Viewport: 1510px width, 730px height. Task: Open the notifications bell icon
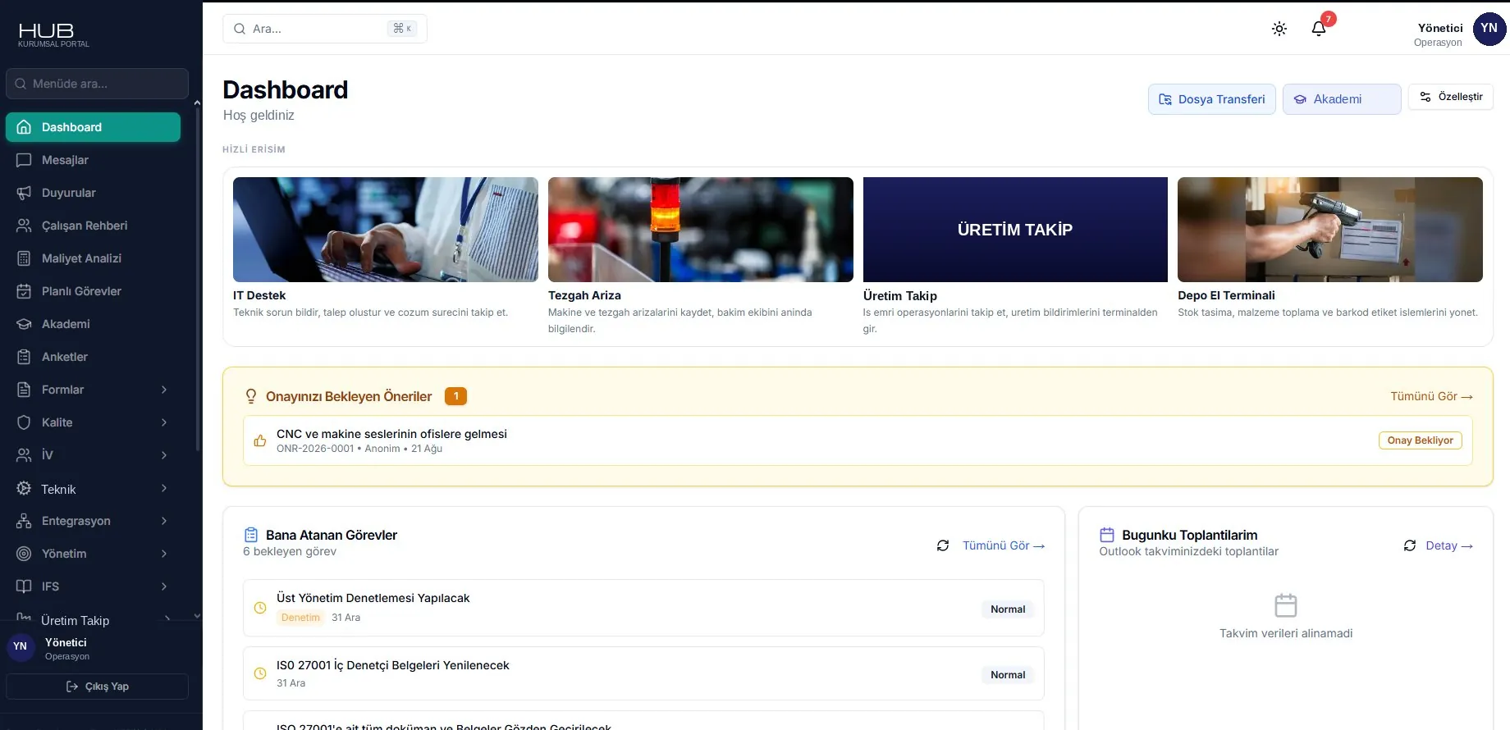[x=1319, y=29]
